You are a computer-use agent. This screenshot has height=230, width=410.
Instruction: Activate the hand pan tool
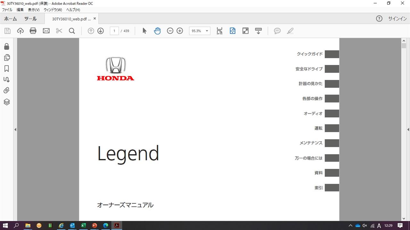click(x=157, y=31)
